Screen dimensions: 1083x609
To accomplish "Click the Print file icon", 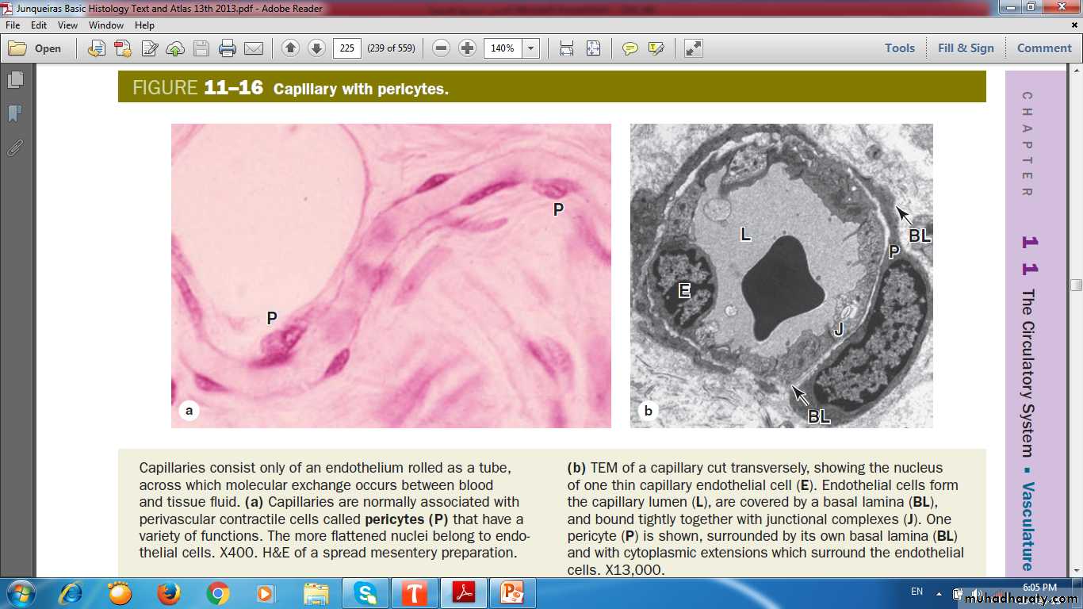I will click(x=228, y=48).
